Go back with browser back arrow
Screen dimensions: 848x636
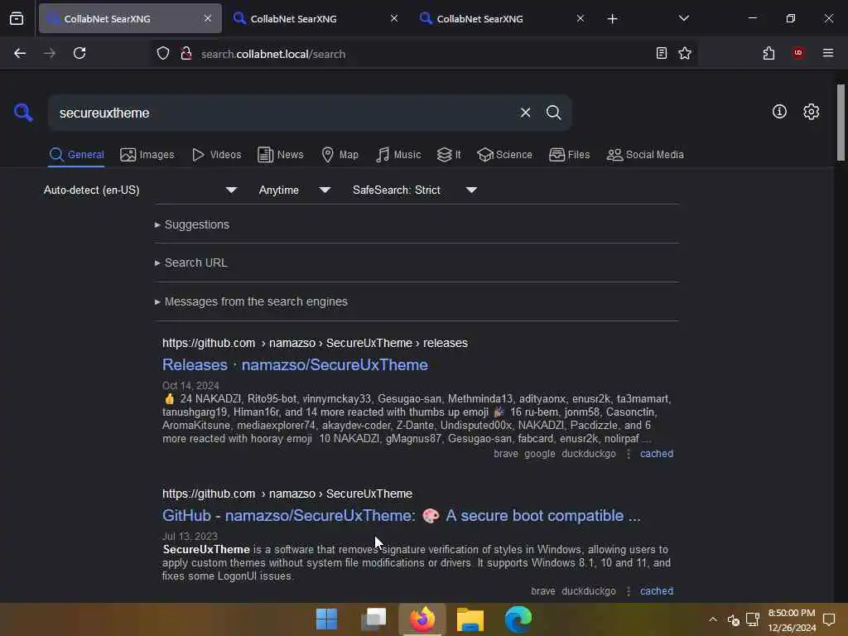pos(20,53)
